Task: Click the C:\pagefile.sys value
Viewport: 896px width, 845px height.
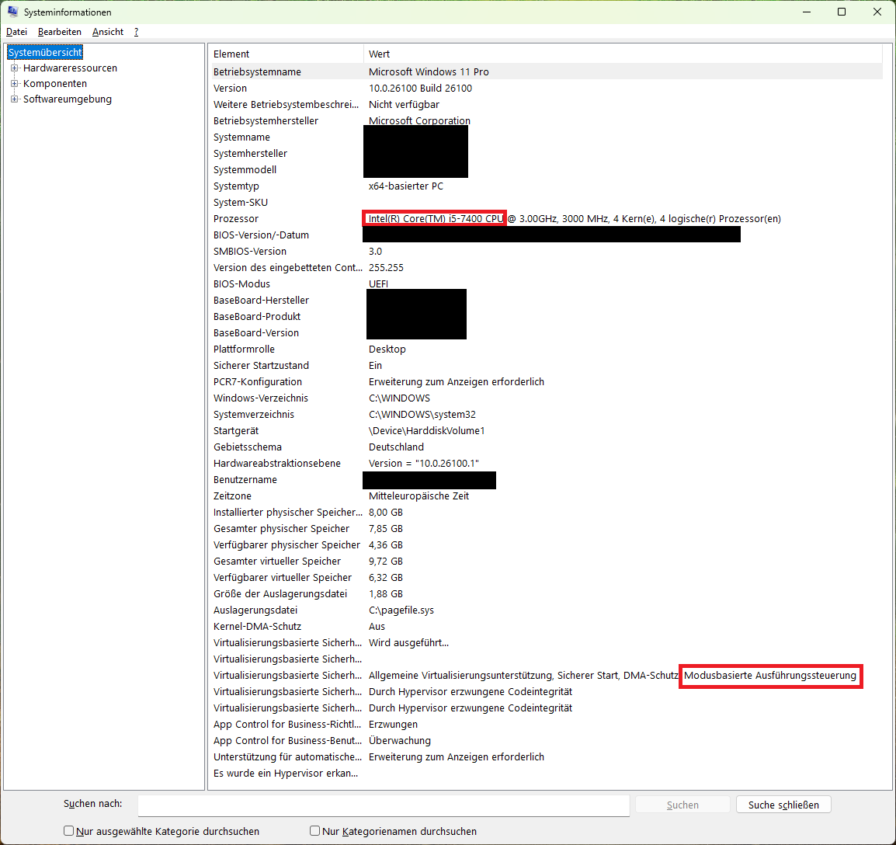Action: tap(401, 610)
